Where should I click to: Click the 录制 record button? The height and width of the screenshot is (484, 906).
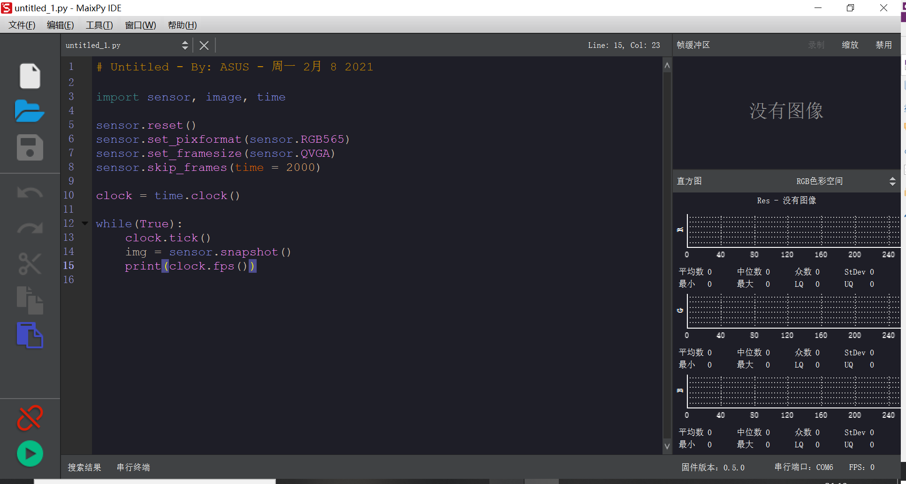click(x=816, y=45)
